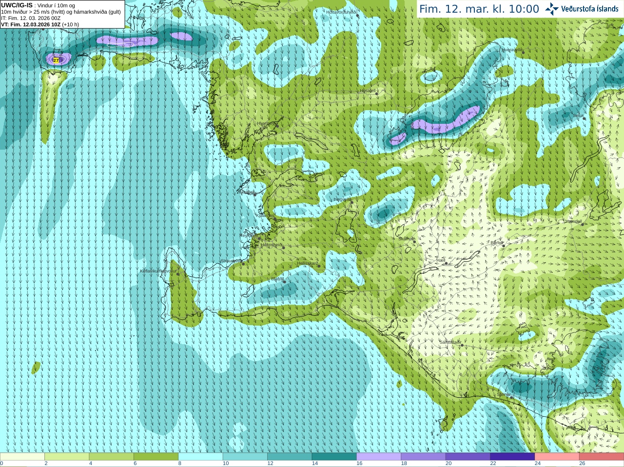Click the Húsafell station label

coord(368,91)
